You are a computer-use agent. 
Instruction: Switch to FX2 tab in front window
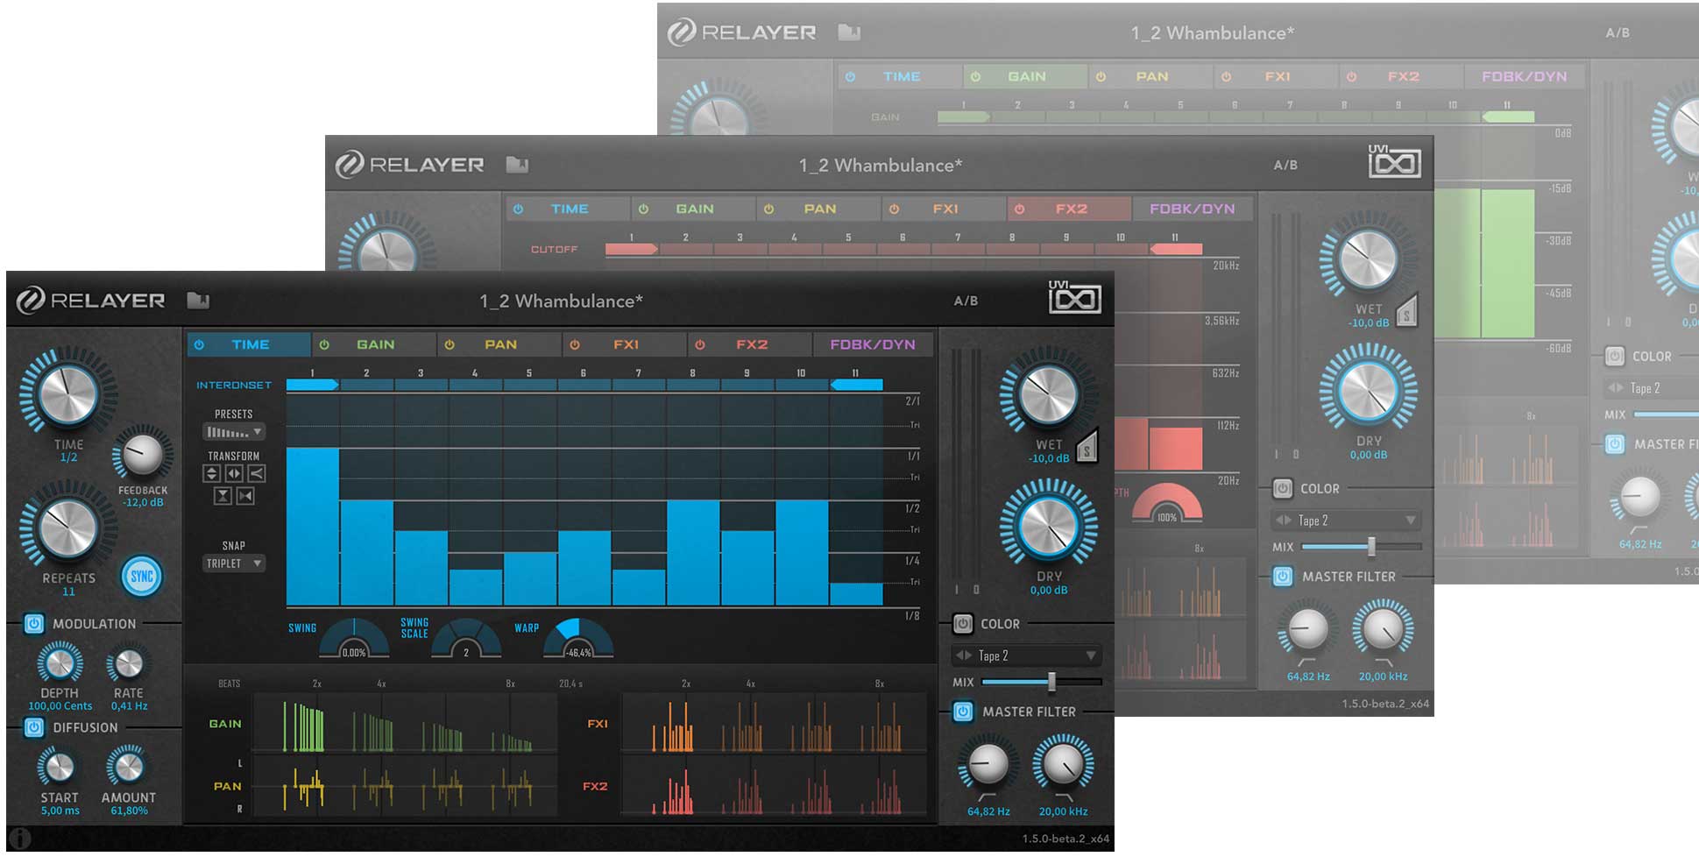coord(751,344)
